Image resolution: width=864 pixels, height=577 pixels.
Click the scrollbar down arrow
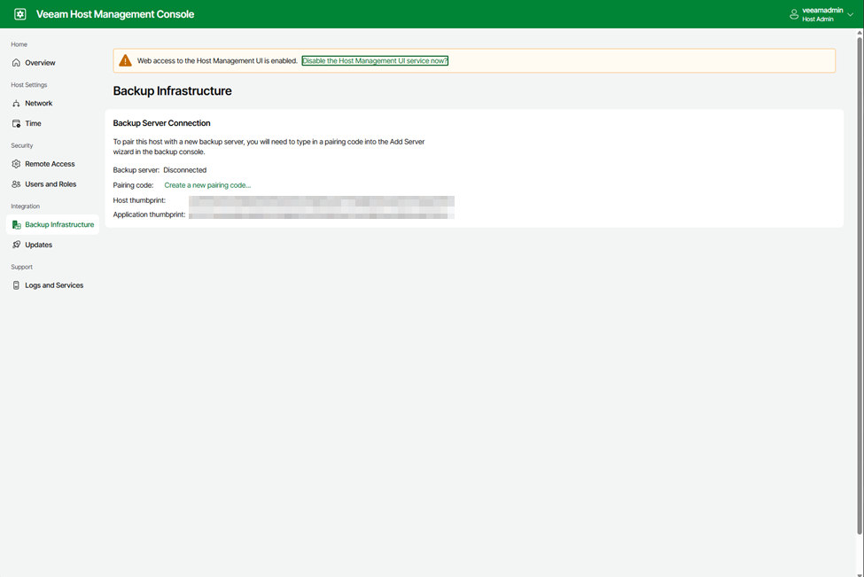860,572
